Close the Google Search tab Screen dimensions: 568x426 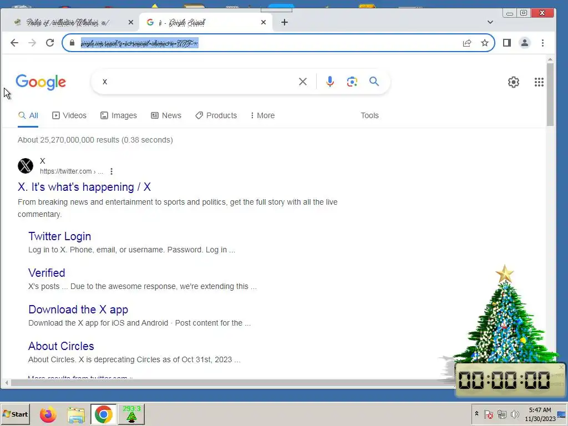click(263, 22)
